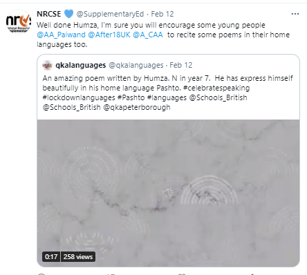Follow the @A_CAA mention link

148,35
